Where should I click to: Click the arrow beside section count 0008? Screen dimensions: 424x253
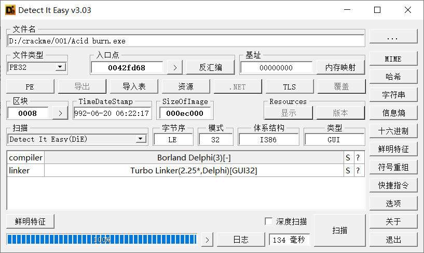point(60,113)
